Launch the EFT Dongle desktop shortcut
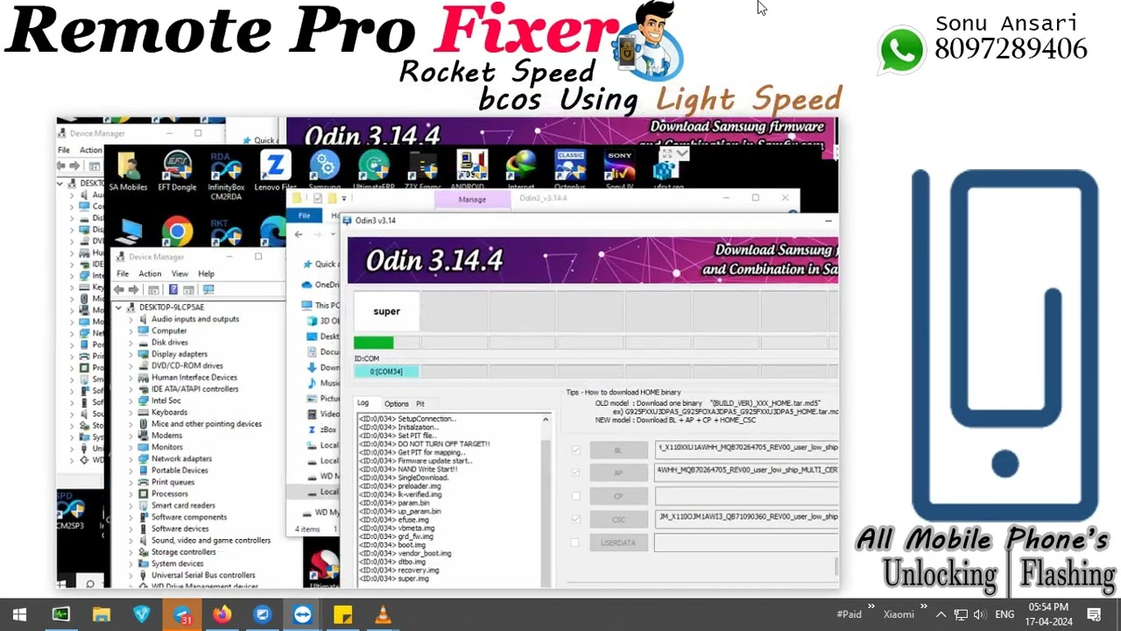Image resolution: width=1121 pixels, height=631 pixels. tap(177, 171)
